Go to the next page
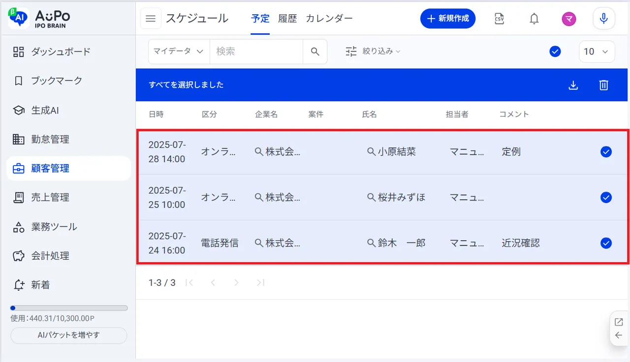 pos(236,282)
